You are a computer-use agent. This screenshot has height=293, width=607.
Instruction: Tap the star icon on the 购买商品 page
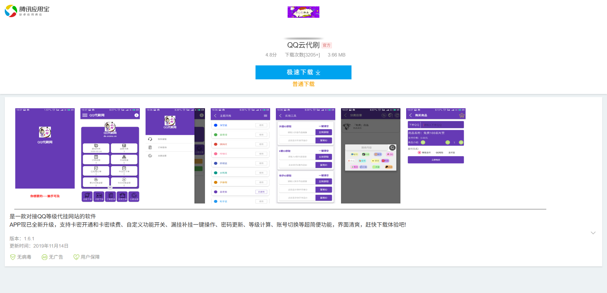coord(462,115)
